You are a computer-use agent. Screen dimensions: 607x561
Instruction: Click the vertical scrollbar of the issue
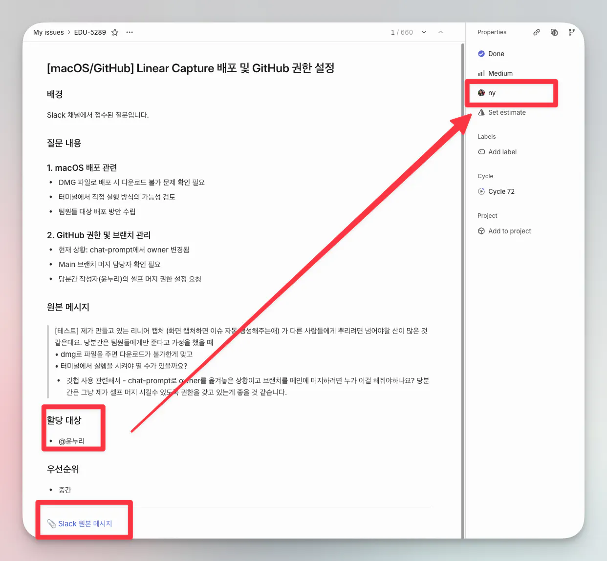tap(463, 291)
